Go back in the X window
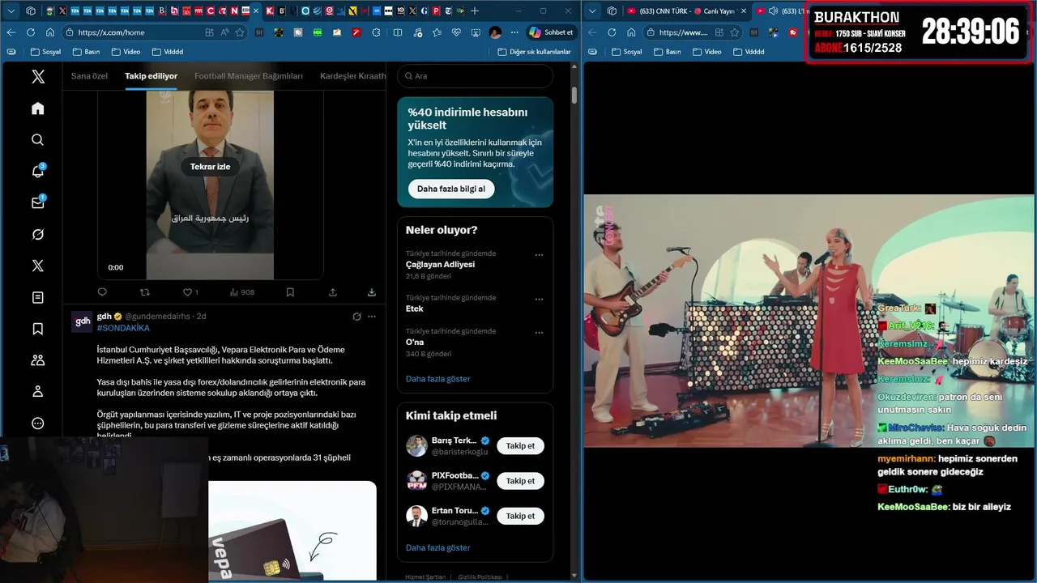The image size is (1037, 583). tap(11, 32)
